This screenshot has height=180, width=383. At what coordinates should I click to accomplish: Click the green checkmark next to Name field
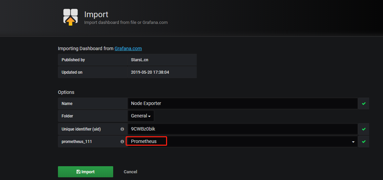point(364,103)
